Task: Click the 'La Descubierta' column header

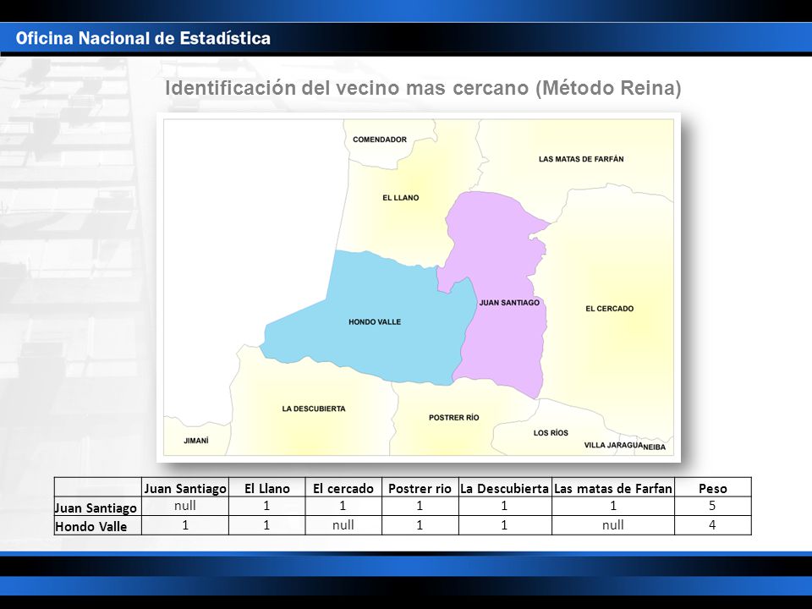Action: 504,488
